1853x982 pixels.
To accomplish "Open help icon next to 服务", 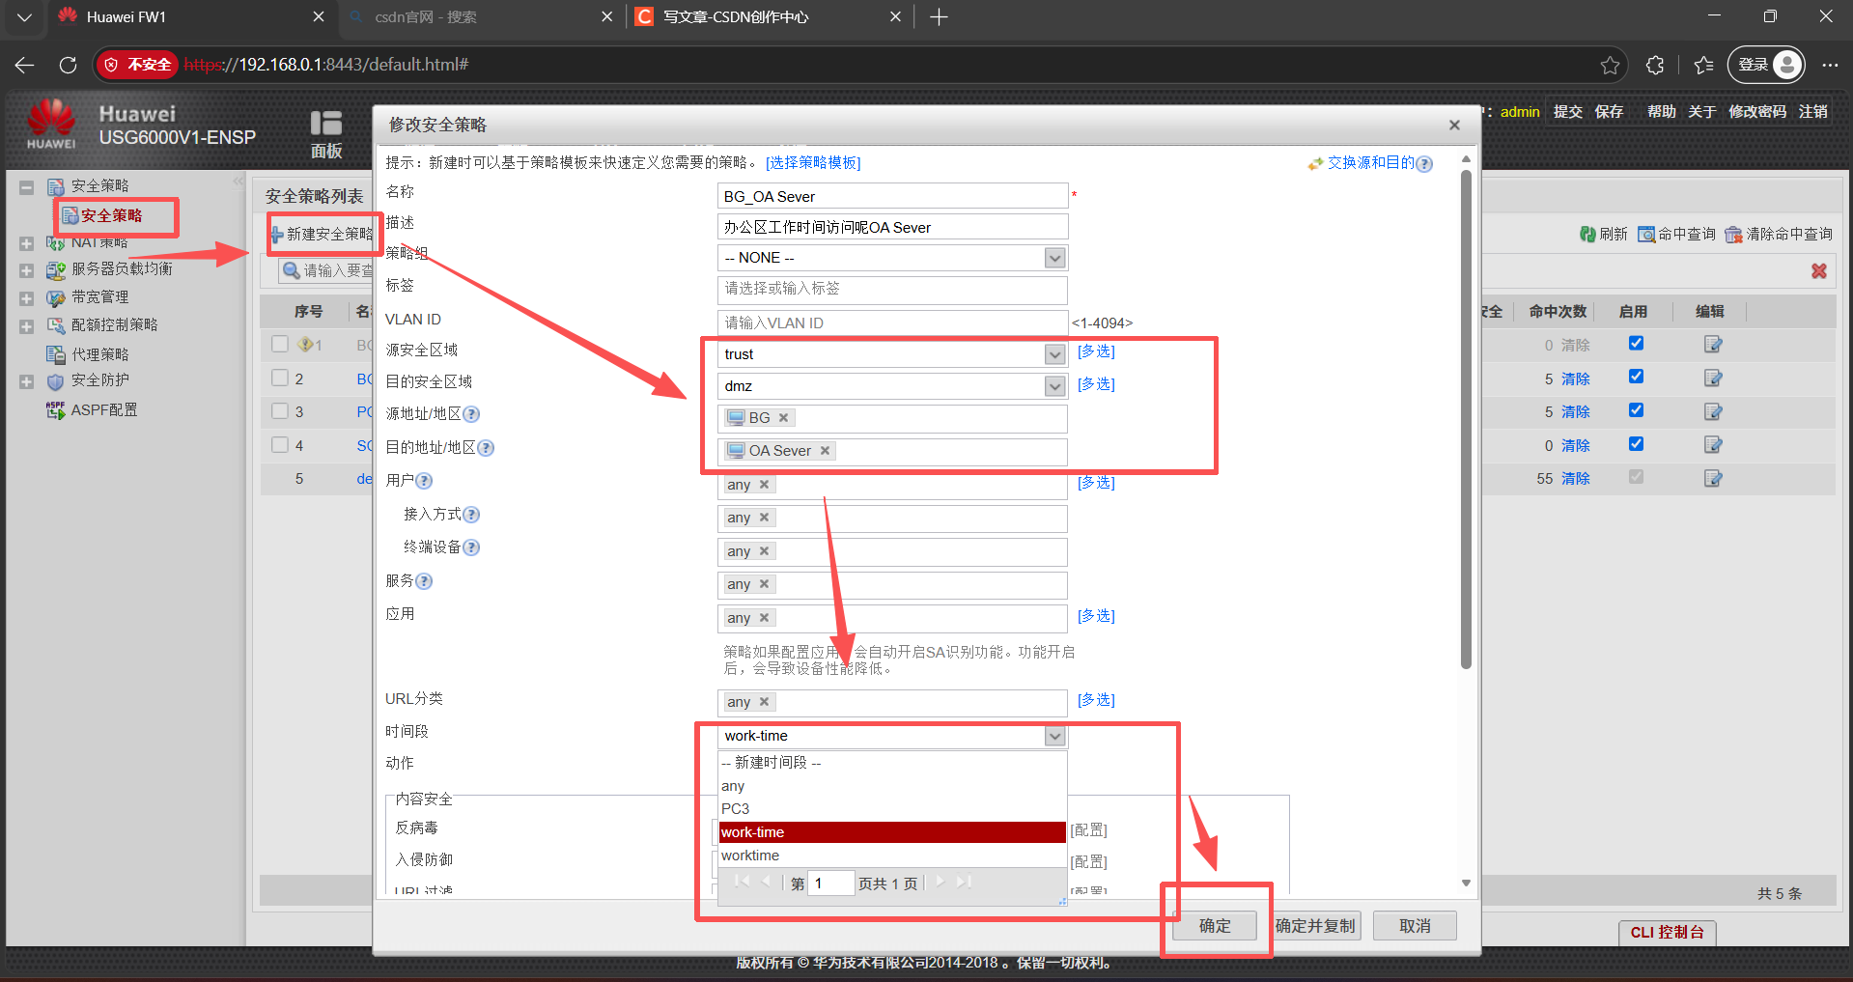I will point(424,581).
